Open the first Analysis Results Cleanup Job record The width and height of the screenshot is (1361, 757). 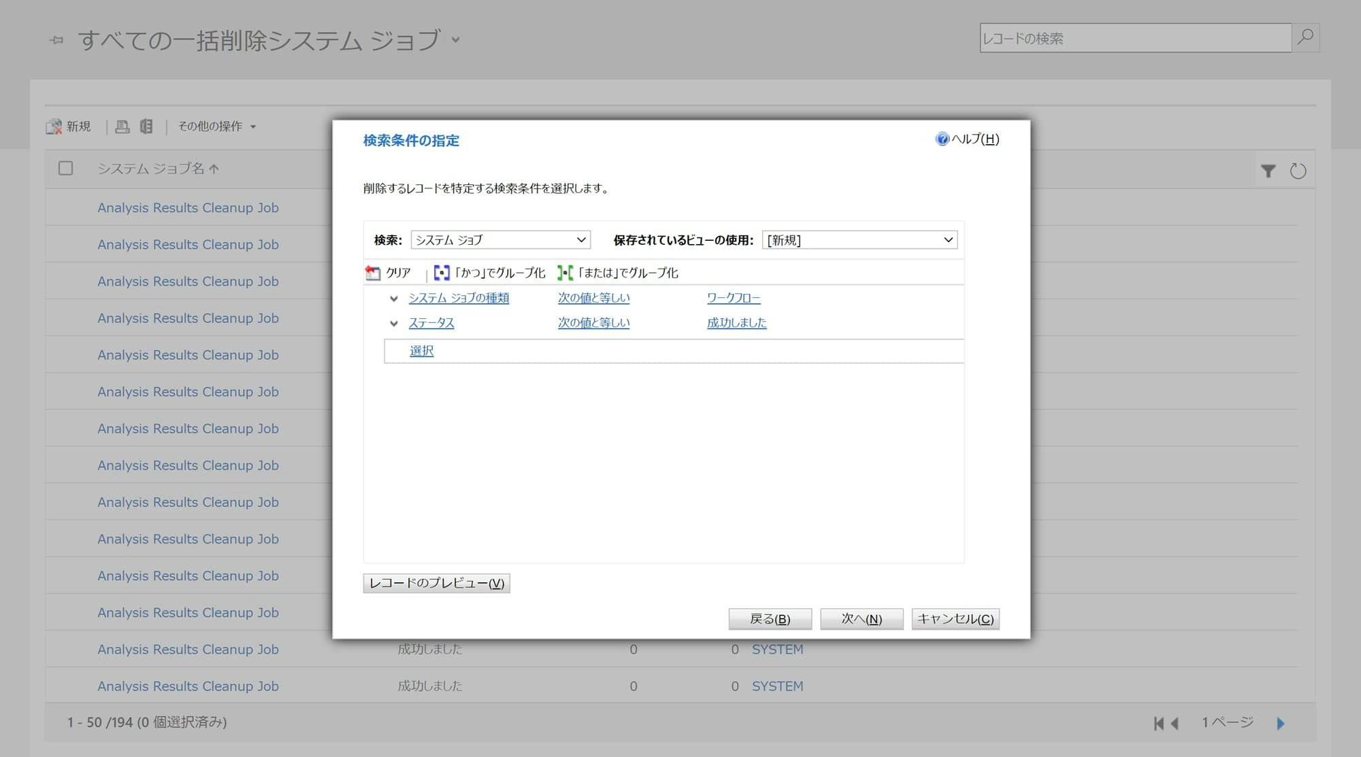pyautogui.click(x=188, y=207)
